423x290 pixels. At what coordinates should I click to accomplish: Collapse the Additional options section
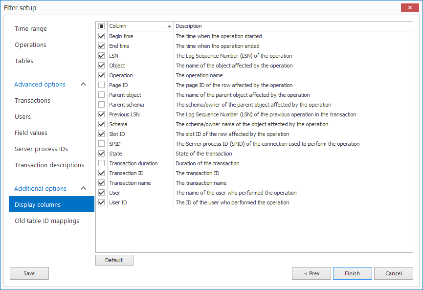click(83, 188)
